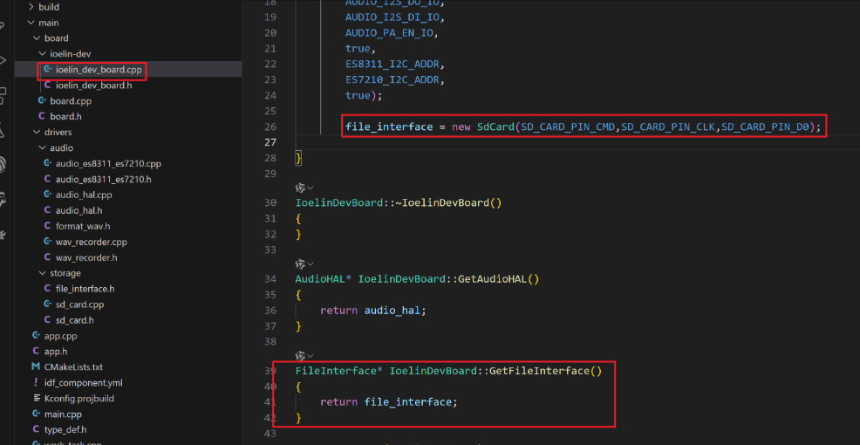Collapse the board folder
This screenshot has width=860, height=445.
37,38
